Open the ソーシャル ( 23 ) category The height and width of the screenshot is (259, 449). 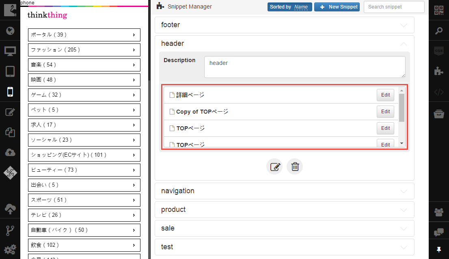[84, 140]
